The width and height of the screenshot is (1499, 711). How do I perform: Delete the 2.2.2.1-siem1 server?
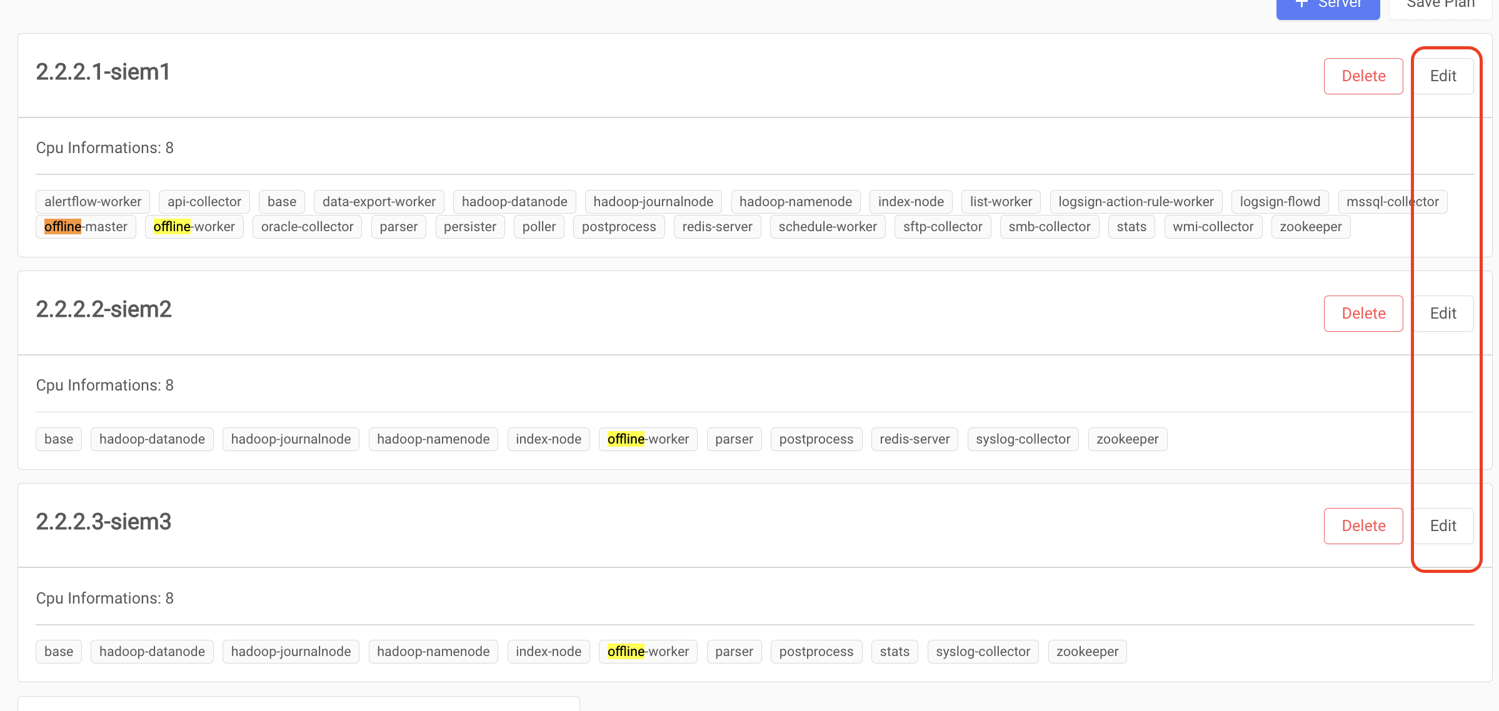coord(1363,76)
